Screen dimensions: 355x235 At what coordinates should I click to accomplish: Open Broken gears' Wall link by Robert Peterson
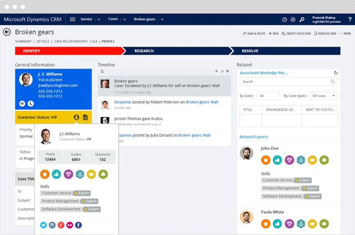click(x=202, y=102)
